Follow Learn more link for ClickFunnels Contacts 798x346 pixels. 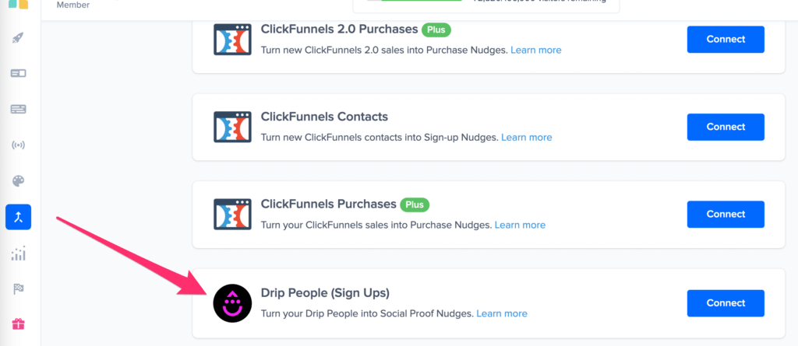pos(527,138)
